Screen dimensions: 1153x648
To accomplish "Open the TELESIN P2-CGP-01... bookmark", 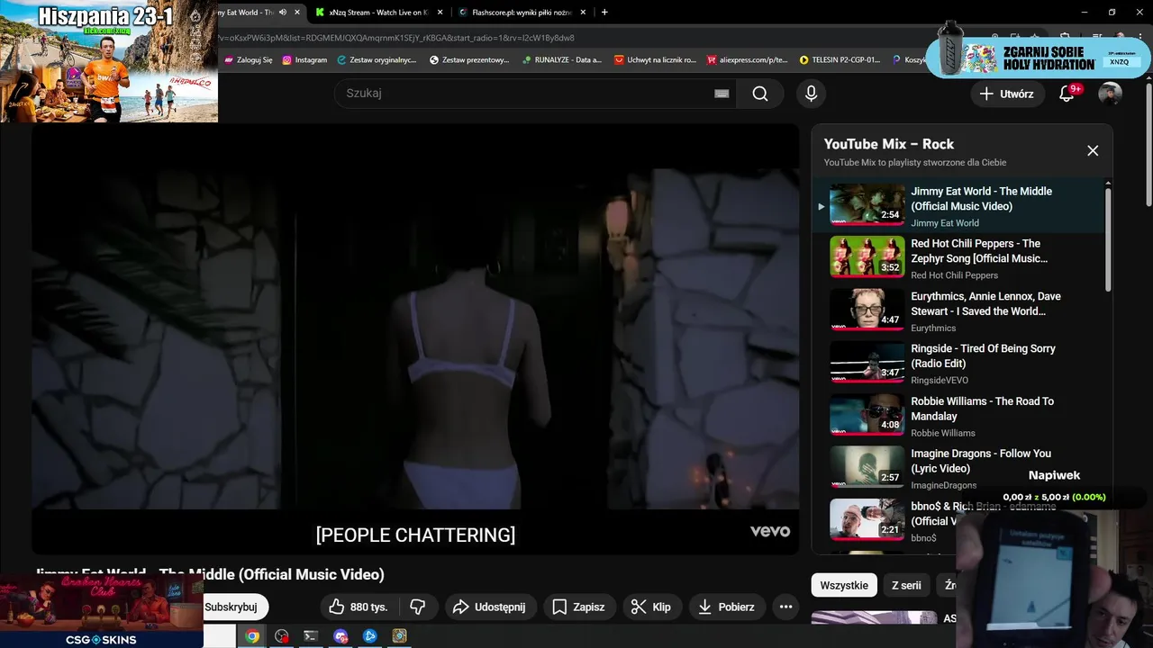I will point(840,60).
